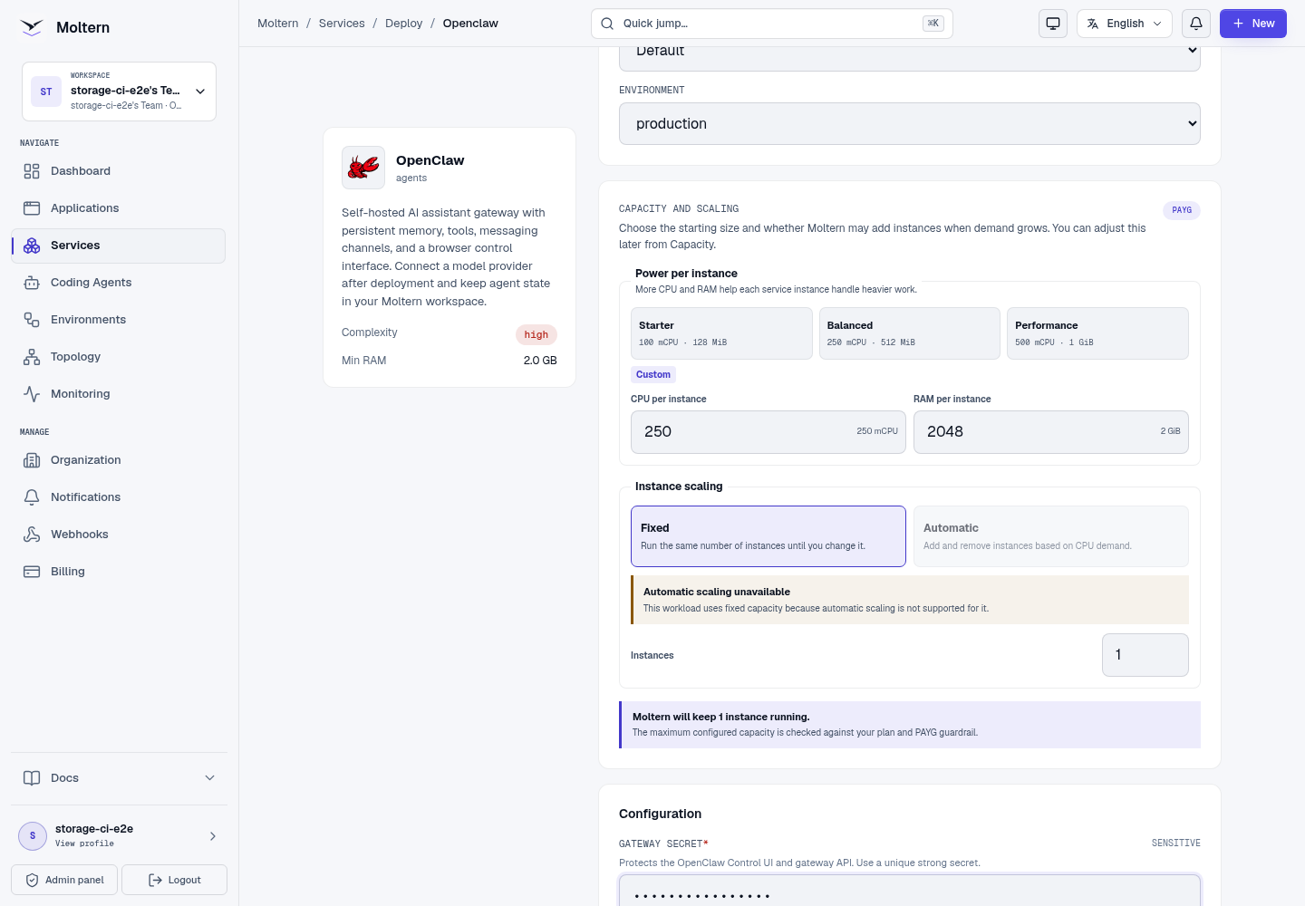
Task: Click the Logout button
Action: (174, 880)
